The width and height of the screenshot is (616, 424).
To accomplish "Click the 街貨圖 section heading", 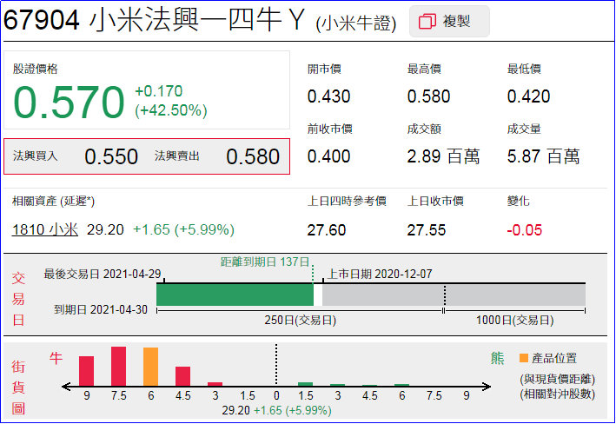I will pyautogui.click(x=18, y=388).
